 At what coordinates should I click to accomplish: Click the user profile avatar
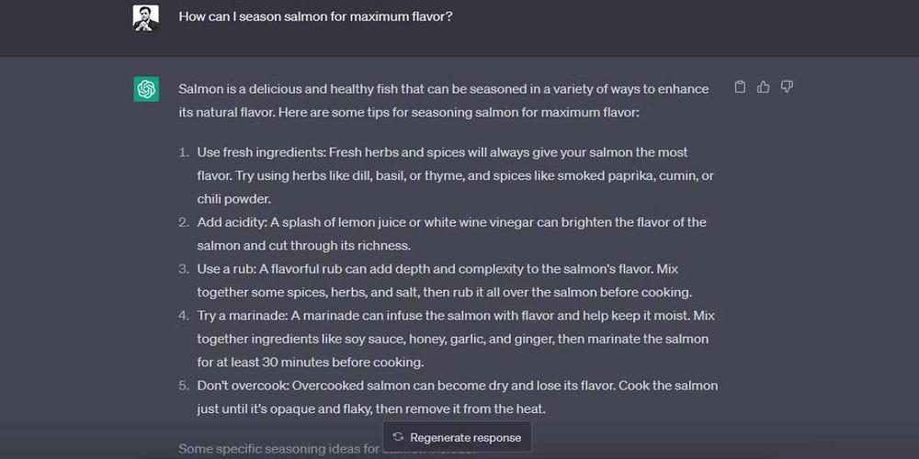pos(146,17)
